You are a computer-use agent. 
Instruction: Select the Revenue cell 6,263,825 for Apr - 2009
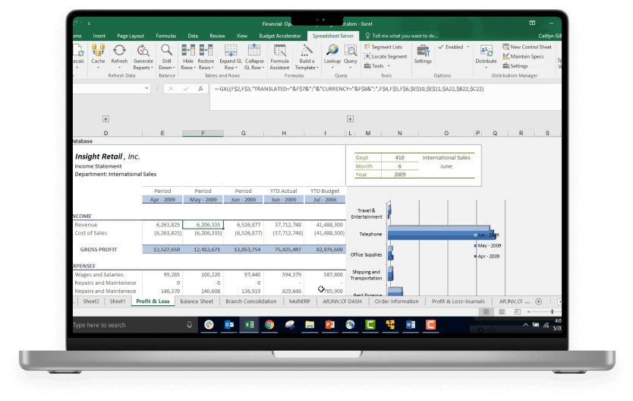pos(162,225)
